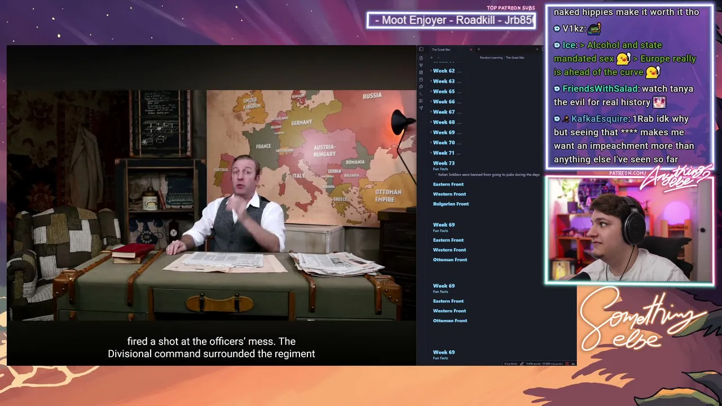This screenshot has width=722, height=406.
Task: Click the Week 66 heading text
Action: point(444,101)
